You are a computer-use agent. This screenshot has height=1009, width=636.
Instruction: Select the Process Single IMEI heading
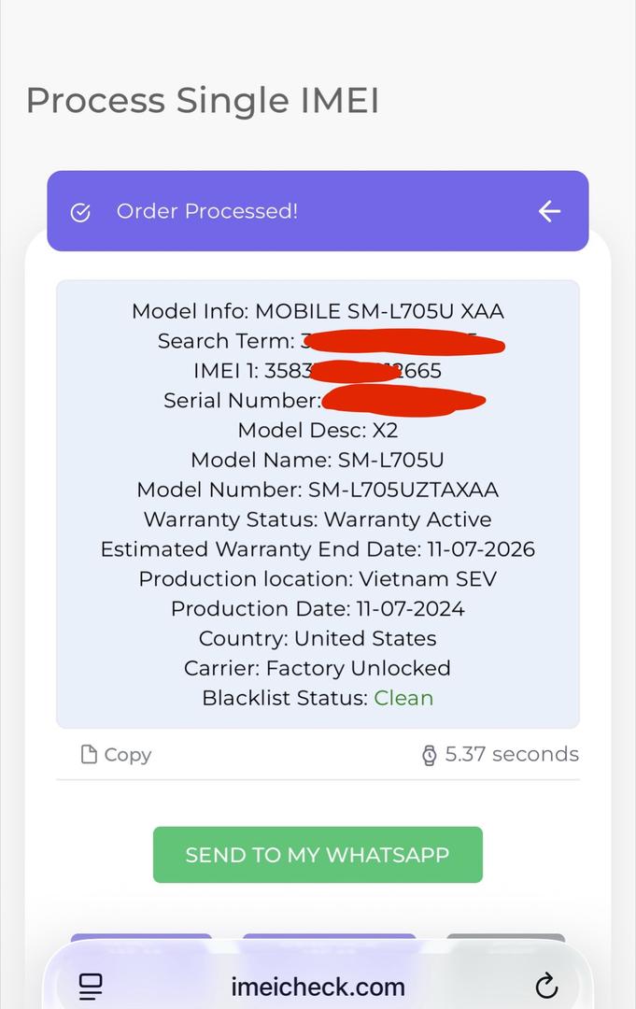point(203,101)
